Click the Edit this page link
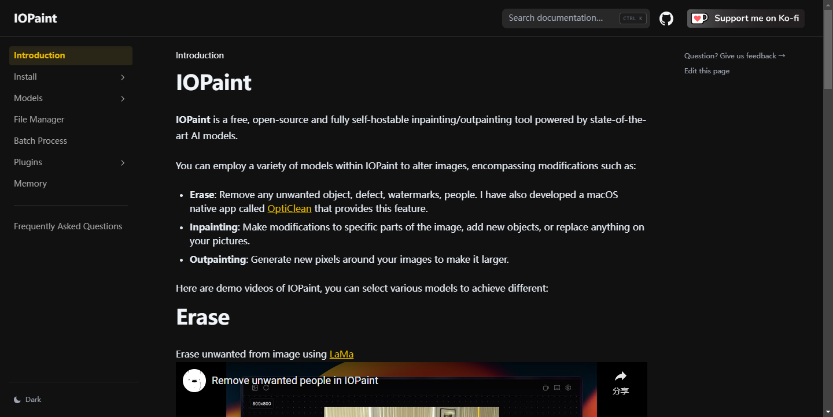This screenshot has width=833, height=417. point(707,71)
